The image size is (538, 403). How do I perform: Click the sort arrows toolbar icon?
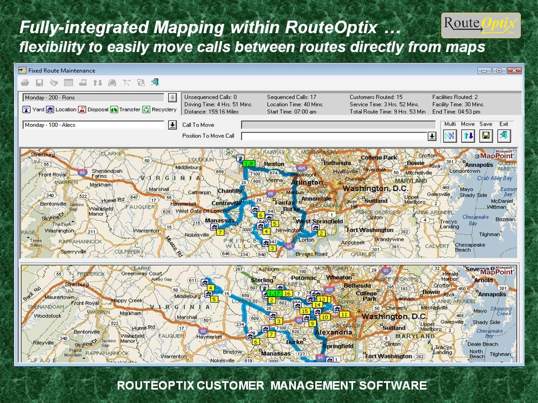click(x=98, y=83)
